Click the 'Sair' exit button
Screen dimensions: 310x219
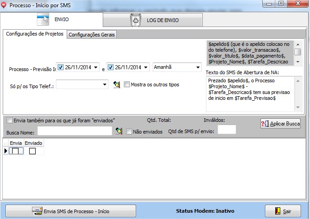click(283, 211)
